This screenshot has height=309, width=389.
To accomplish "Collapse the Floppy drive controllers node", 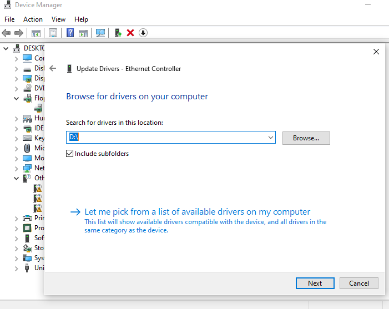I will click(x=15, y=98).
